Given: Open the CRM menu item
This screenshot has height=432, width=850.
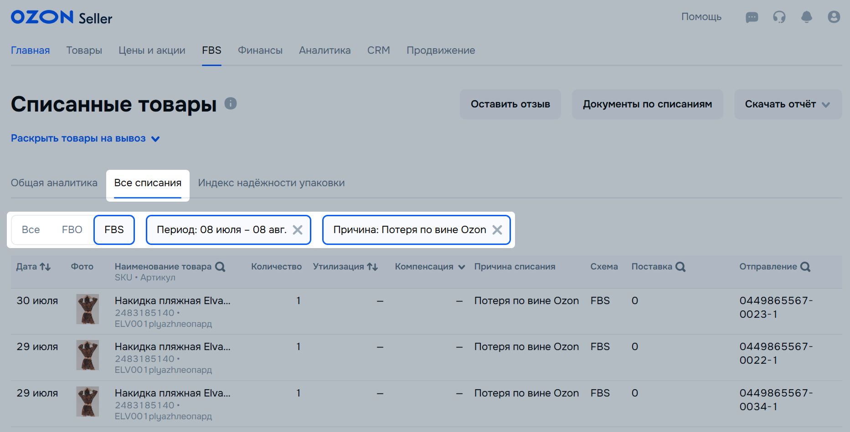Looking at the screenshot, I should (379, 51).
